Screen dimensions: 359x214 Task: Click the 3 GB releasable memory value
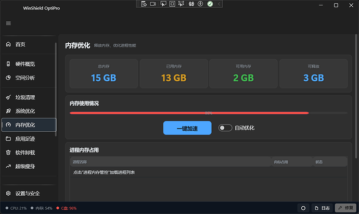(314, 78)
